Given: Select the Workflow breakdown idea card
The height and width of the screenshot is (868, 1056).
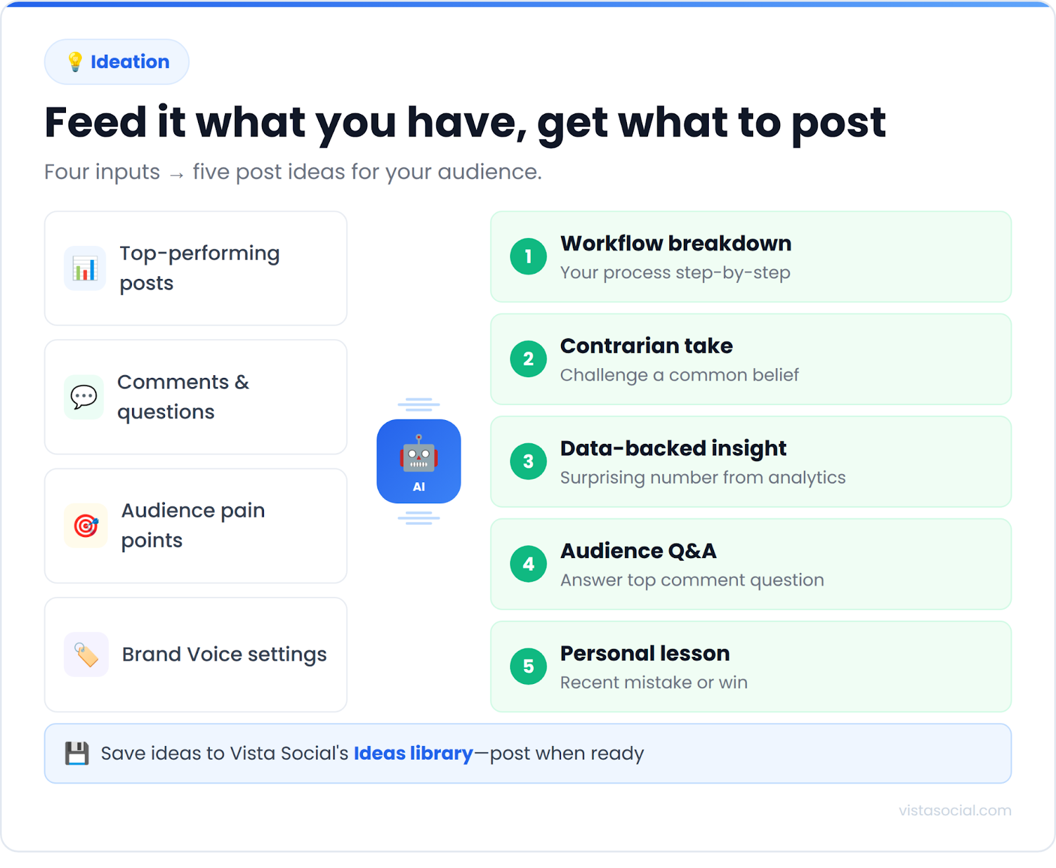Looking at the screenshot, I should click(750, 257).
